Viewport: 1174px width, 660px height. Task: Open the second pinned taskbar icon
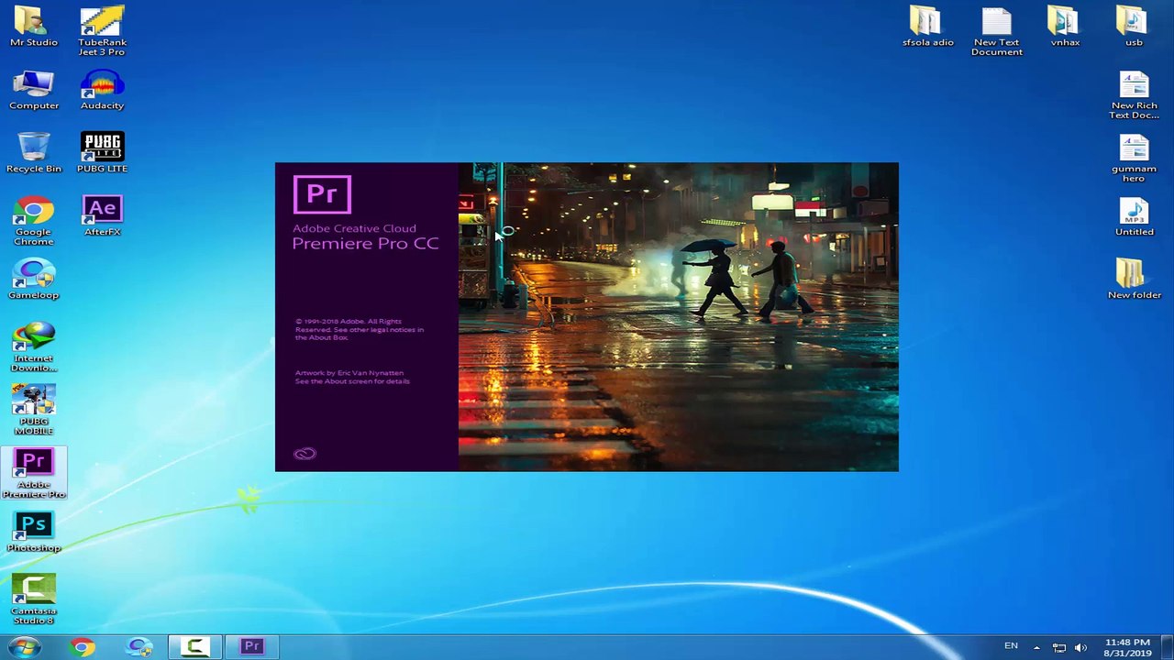point(138,647)
